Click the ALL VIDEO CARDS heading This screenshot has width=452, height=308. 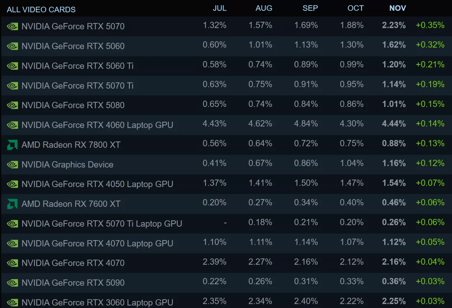pos(41,9)
